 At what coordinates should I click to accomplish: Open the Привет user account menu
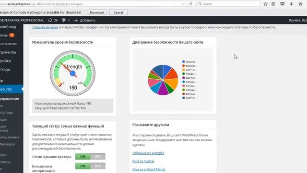pos(298,20)
